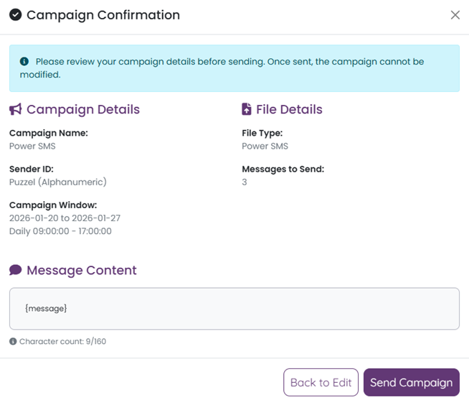Screen dimensions: 469x405
Task: Click inside the {message} content box
Action: (x=234, y=309)
